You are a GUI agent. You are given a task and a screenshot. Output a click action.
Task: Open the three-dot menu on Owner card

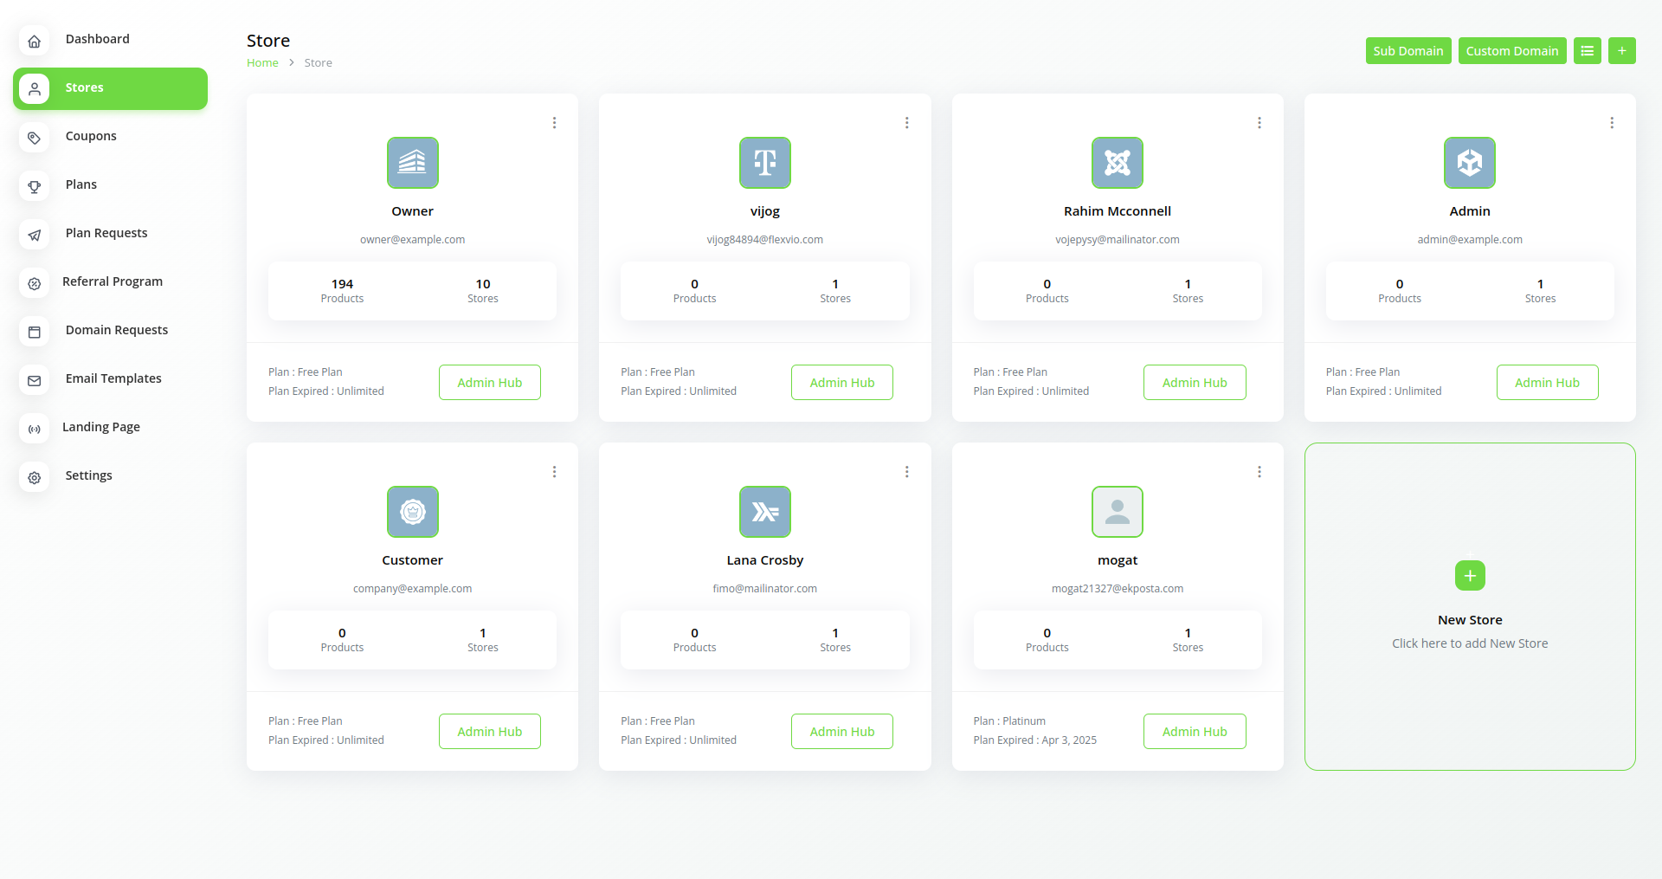click(554, 123)
